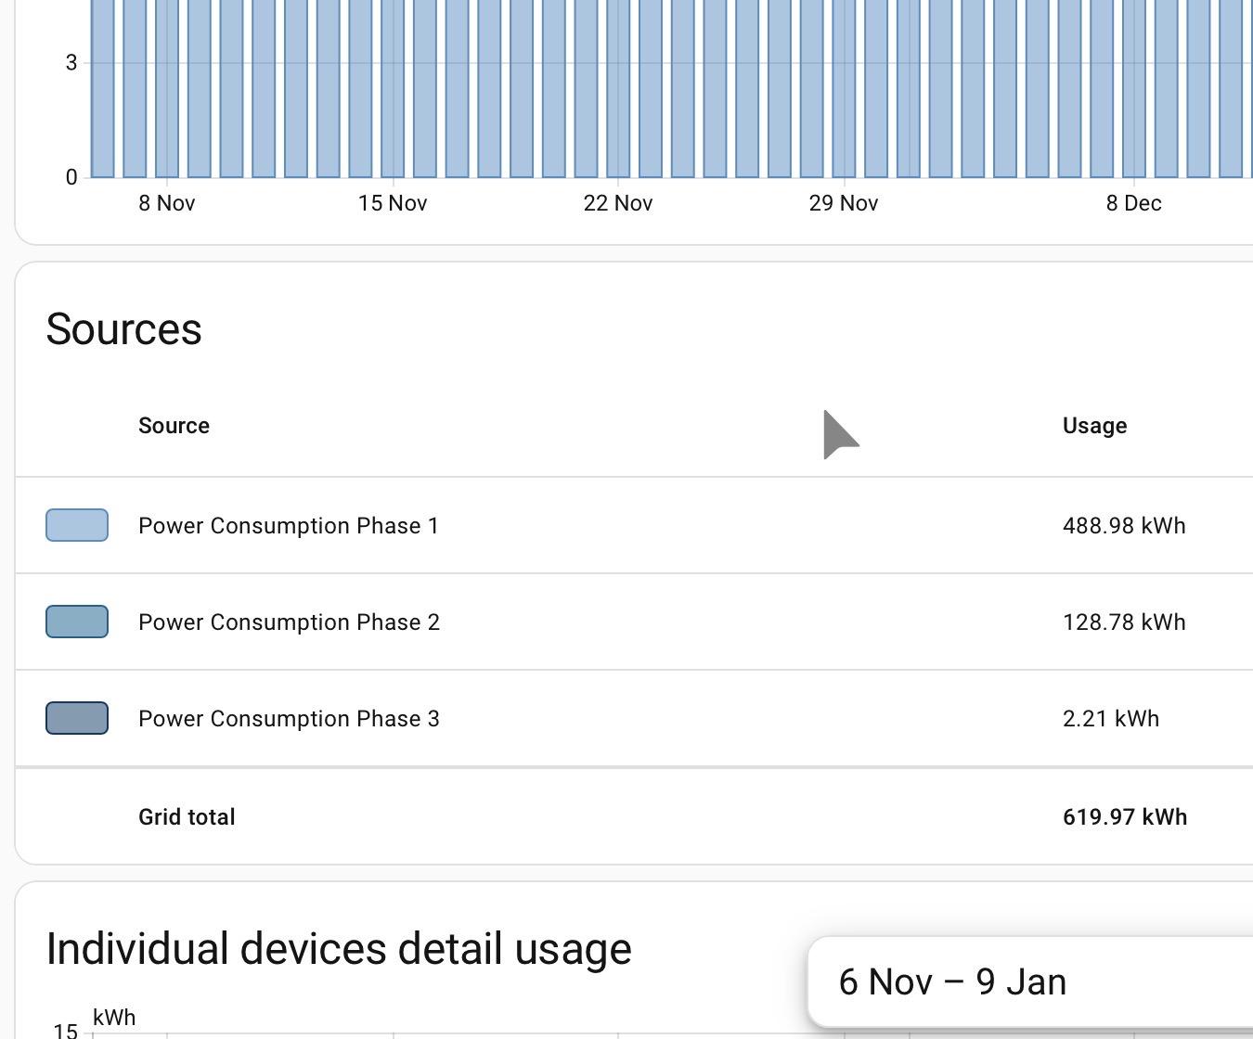Click the 8 Nov axis label
Viewport: 1253px width, 1039px height.
pos(167,203)
